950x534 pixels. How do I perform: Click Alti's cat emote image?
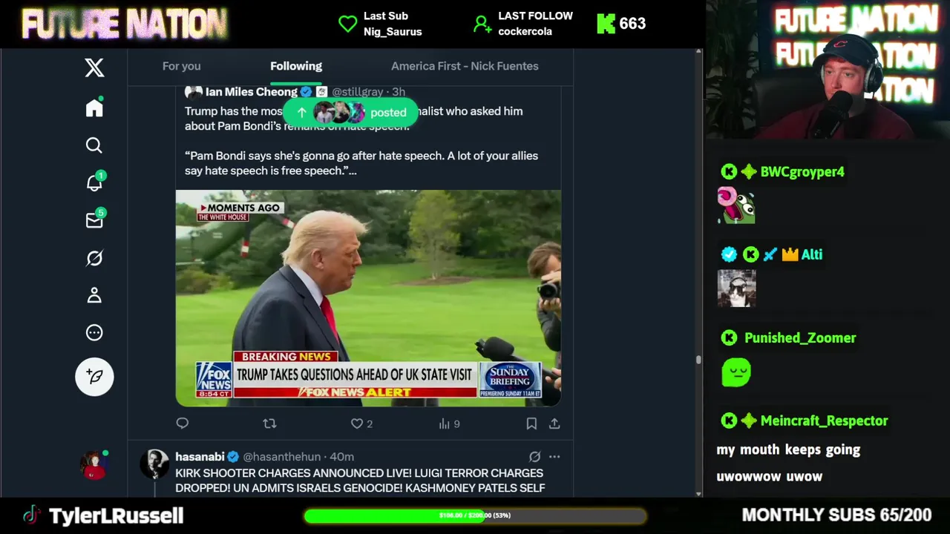click(736, 289)
